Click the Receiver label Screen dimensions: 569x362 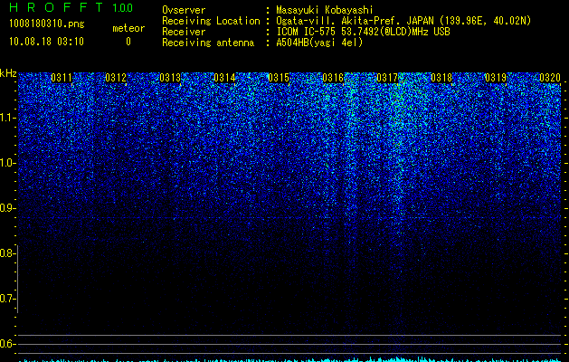pos(184,32)
